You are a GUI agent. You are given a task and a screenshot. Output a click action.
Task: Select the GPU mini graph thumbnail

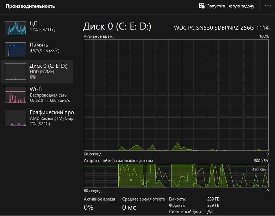[15, 118]
